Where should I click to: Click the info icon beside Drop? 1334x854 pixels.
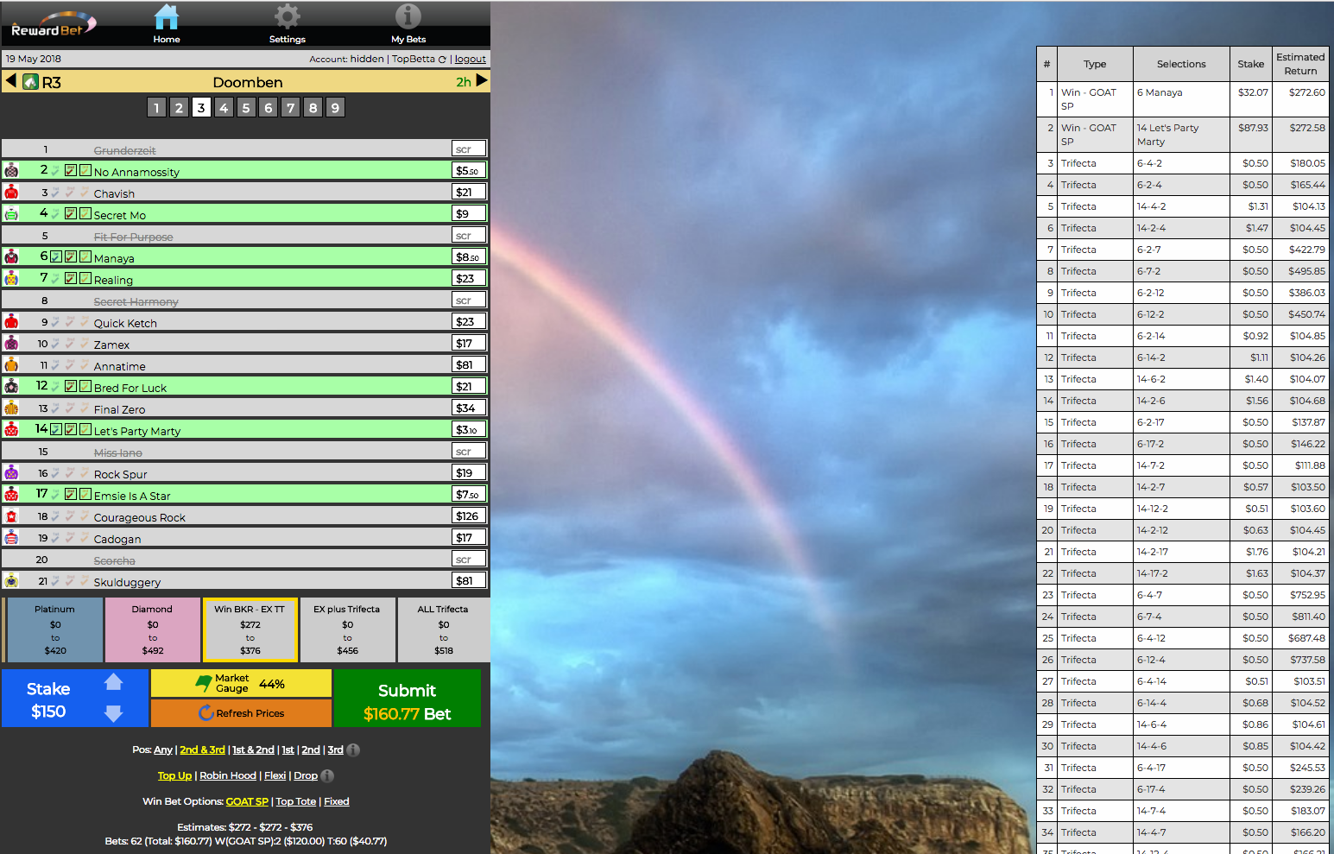point(327,775)
